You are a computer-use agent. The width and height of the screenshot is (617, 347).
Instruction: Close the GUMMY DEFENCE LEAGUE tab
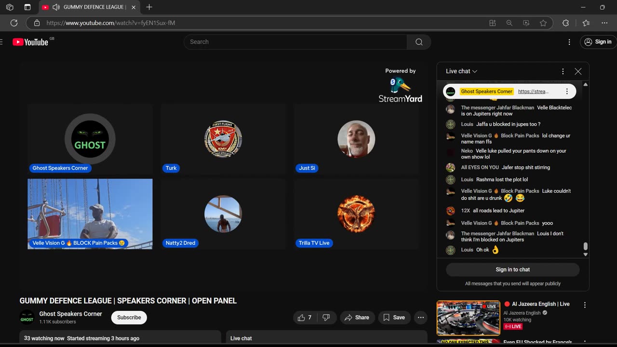coord(134,7)
